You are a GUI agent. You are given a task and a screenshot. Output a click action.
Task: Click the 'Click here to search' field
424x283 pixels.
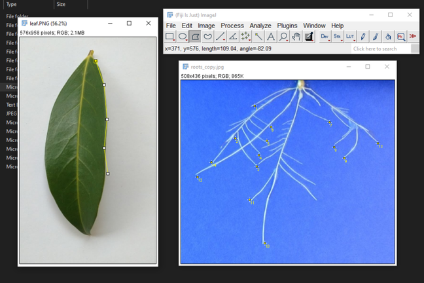click(381, 48)
